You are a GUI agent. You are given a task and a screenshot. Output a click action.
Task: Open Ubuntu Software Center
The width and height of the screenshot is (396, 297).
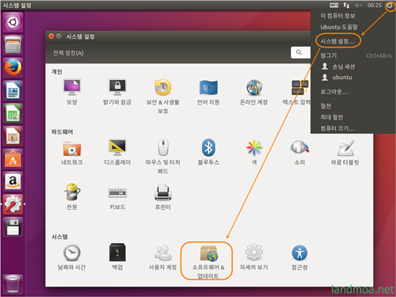[13, 159]
